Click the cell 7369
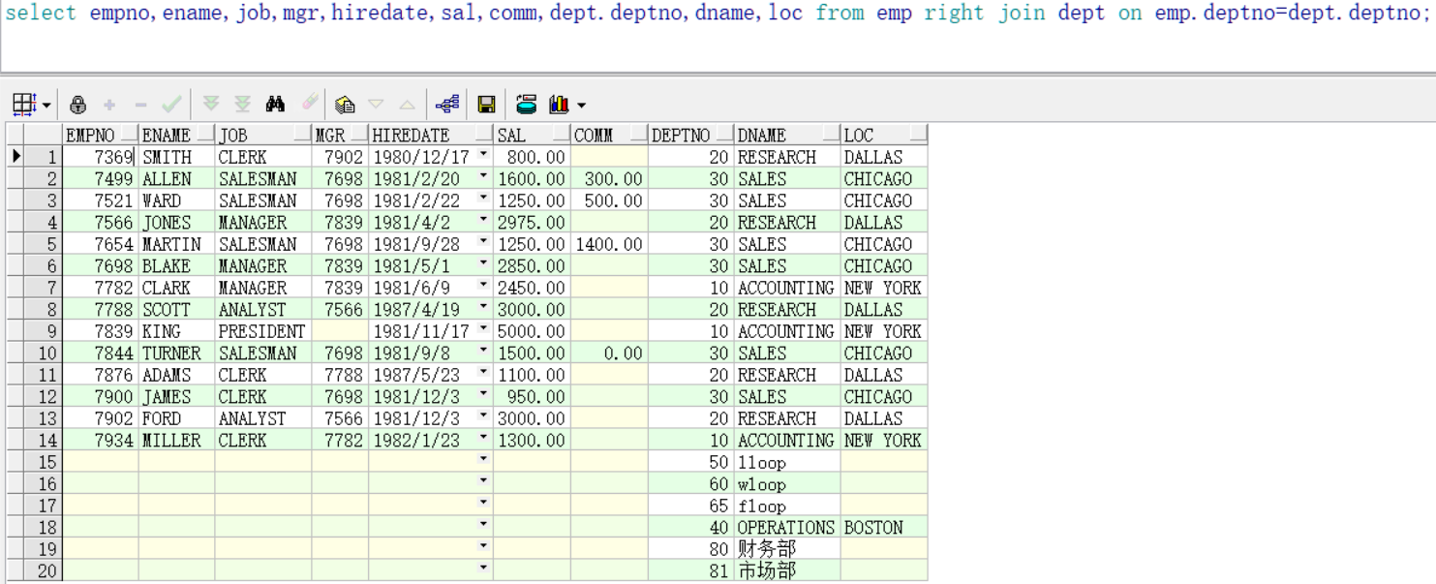 click(101, 157)
